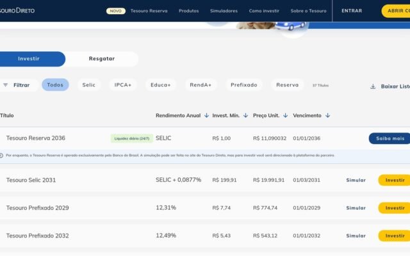Click the 12,49% yield value
The width and height of the screenshot is (410, 256).
[x=166, y=236]
